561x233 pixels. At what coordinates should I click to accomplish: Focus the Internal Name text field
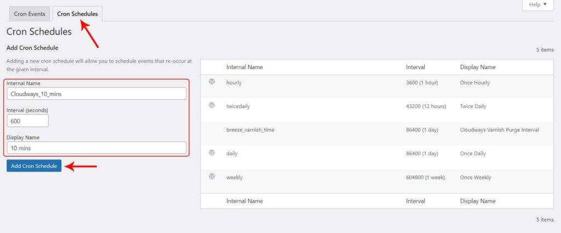coord(96,94)
